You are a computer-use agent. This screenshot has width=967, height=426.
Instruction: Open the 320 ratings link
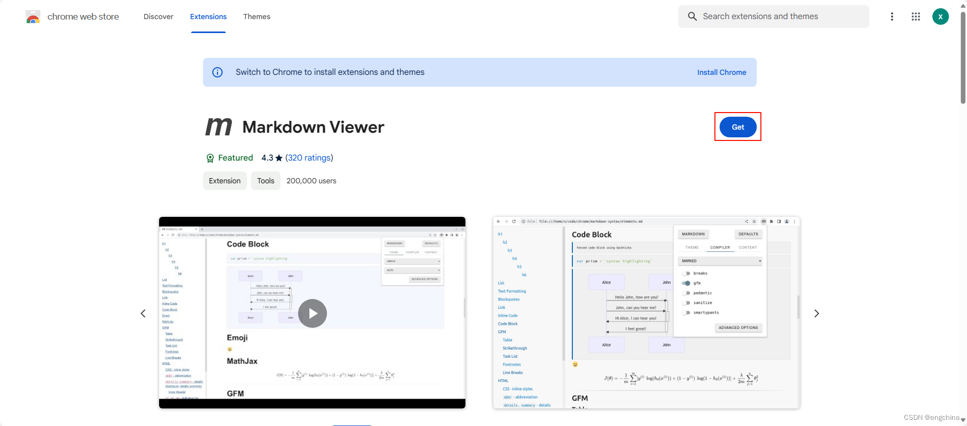pos(309,158)
